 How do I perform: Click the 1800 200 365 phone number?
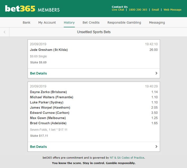(138, 10)
